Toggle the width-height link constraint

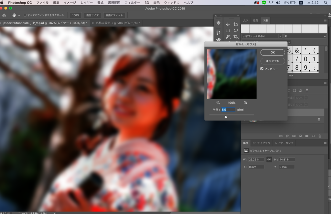pos(269,160)
